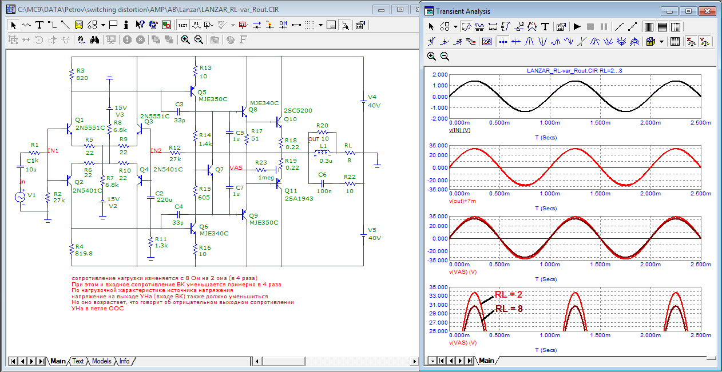Open the Info tab
722x372 pixels.
click(124, 361)
